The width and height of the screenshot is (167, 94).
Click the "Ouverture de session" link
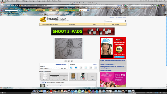[x=121, y=18]
